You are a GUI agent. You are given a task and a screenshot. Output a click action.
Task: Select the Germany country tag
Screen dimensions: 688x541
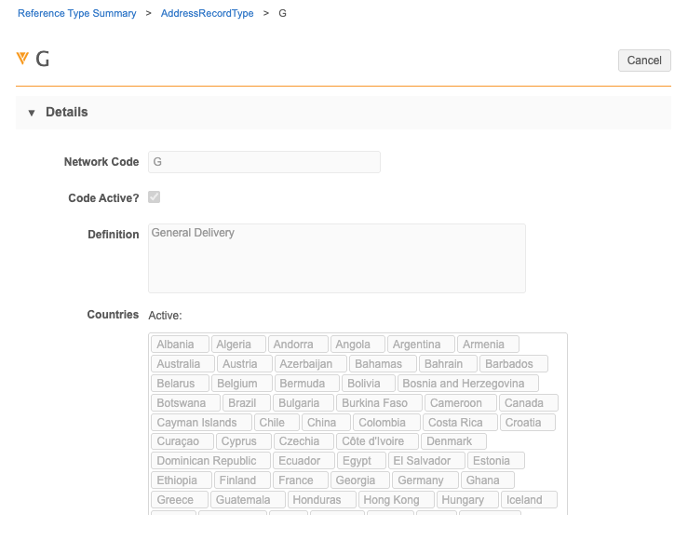[x=420, y=480]
